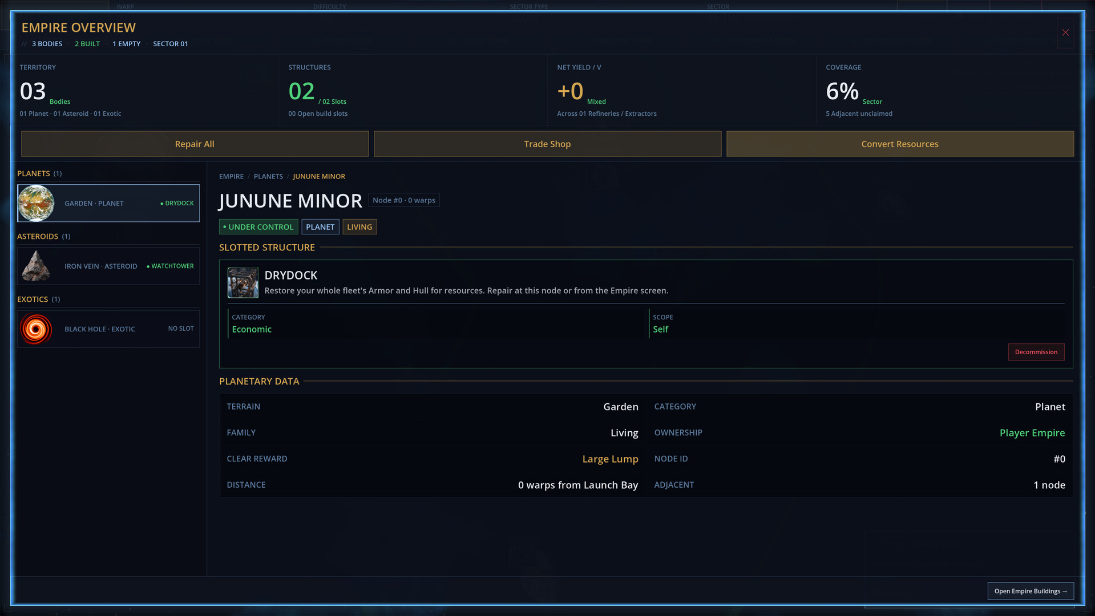
Task: Click the Under Control status tag
Action: (258, 227)
